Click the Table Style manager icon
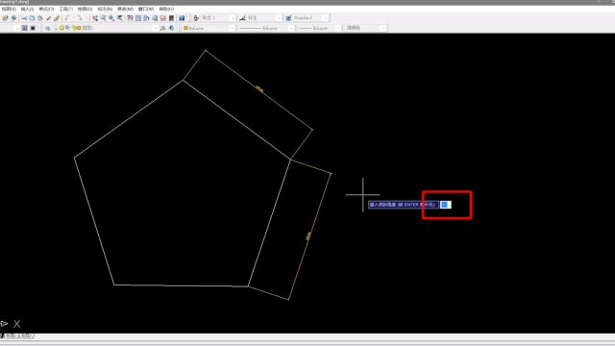Viewport: 615px width, 346px height. coord(288,18)
